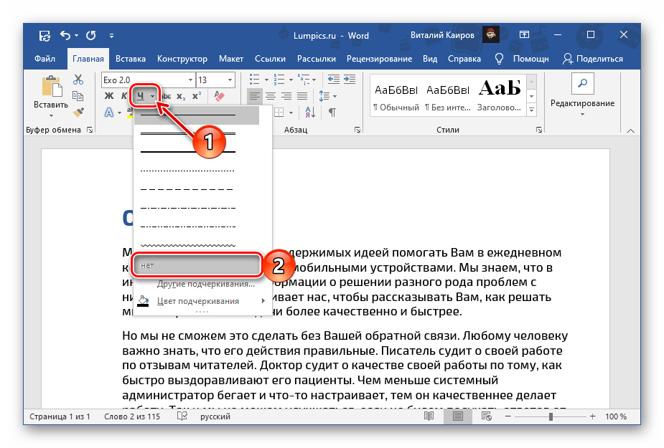The width and height of the screenshot is (664, 448).
Task: Switch to the Вставка tab
Action: point(131,59)
